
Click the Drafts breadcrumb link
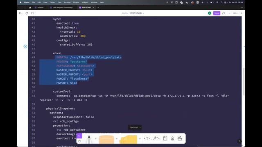(125, 13)
